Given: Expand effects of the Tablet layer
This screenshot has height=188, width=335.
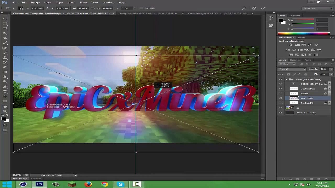Looking at the screenshot, I should 329,93.
